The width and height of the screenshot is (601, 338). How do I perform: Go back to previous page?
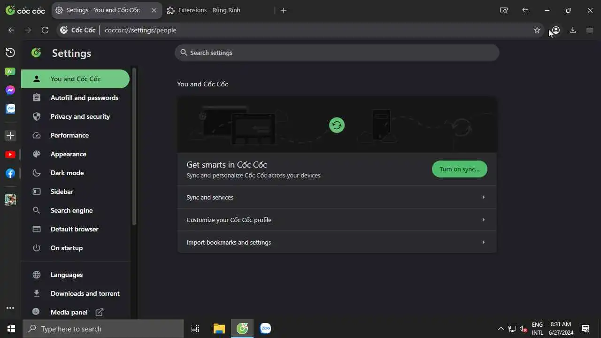pyautogui.click(x=11, y=30)
